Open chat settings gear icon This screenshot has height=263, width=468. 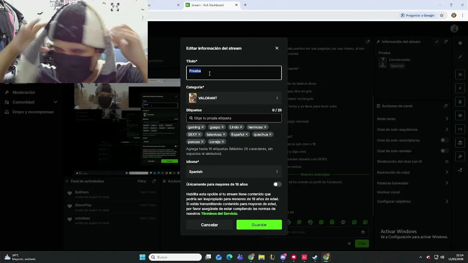[x=349, y=244]
